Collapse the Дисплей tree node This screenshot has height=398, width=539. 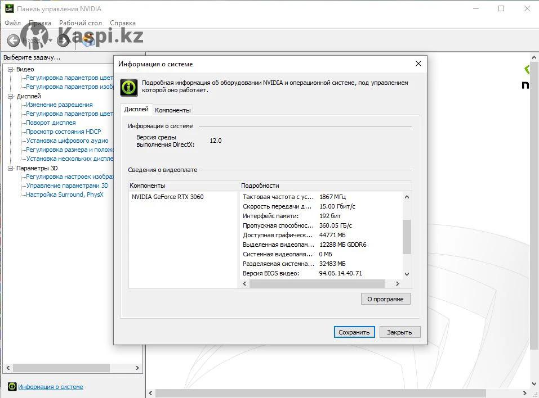click(10, 97)
